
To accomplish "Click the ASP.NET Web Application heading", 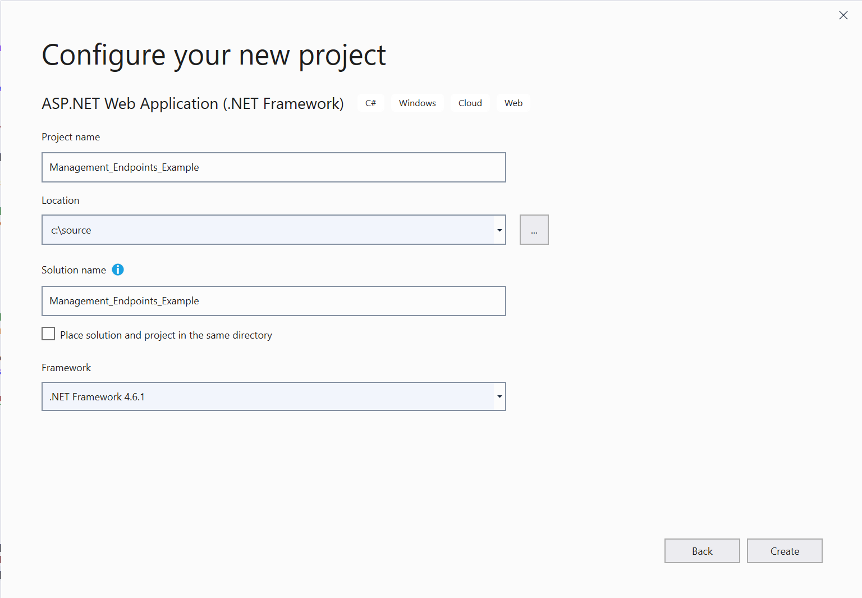I will click(x=192, y=103).
